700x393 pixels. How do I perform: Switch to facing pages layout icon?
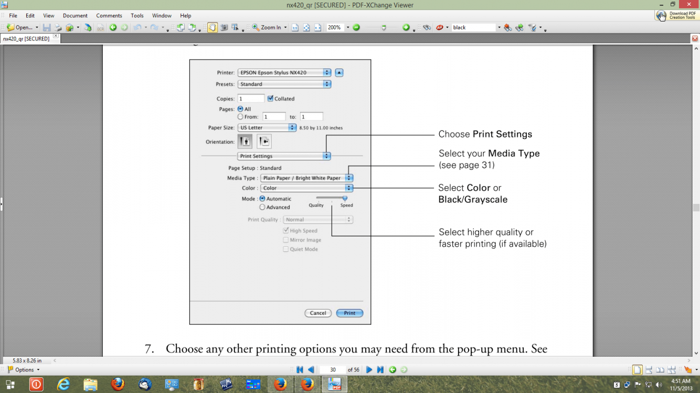[661, 370]
